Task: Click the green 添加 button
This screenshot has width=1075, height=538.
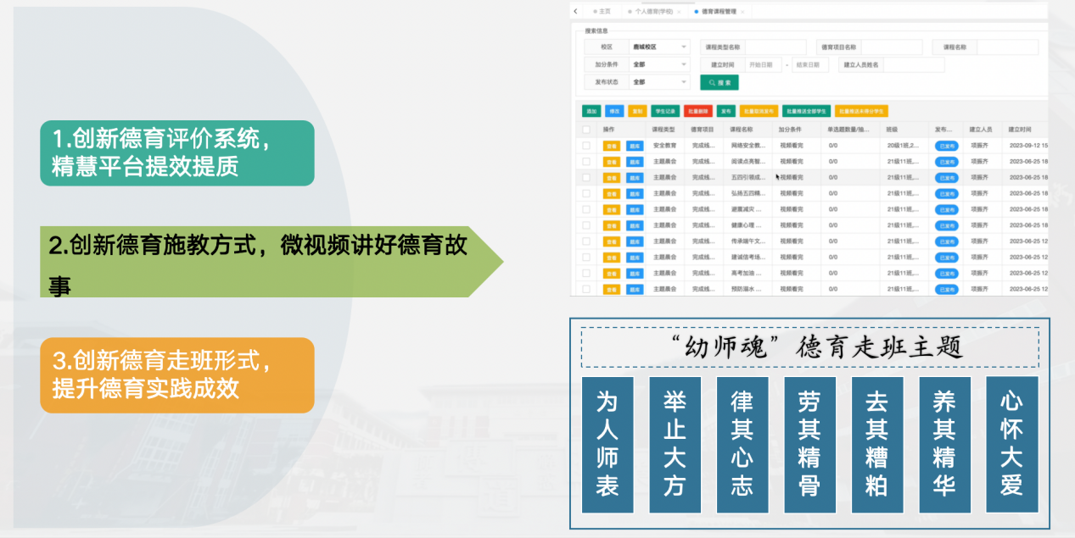Action: (591, 111)
